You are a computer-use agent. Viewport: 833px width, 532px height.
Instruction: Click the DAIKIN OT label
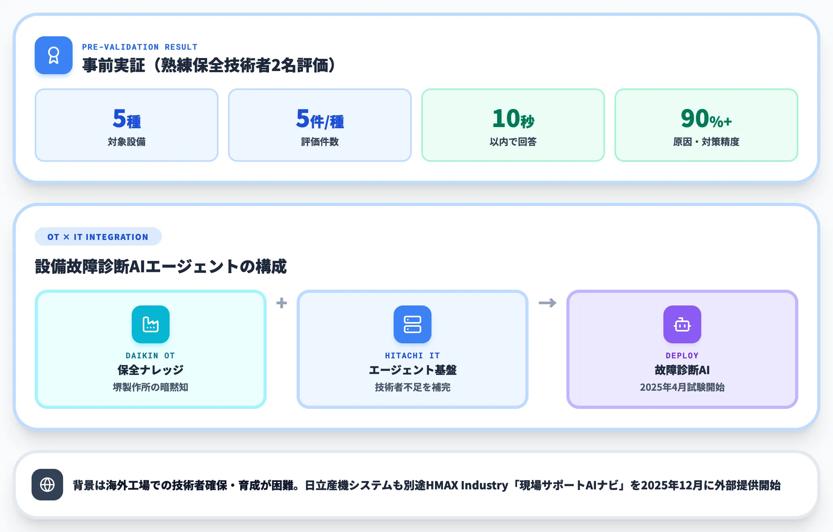(x=151, y=356)
